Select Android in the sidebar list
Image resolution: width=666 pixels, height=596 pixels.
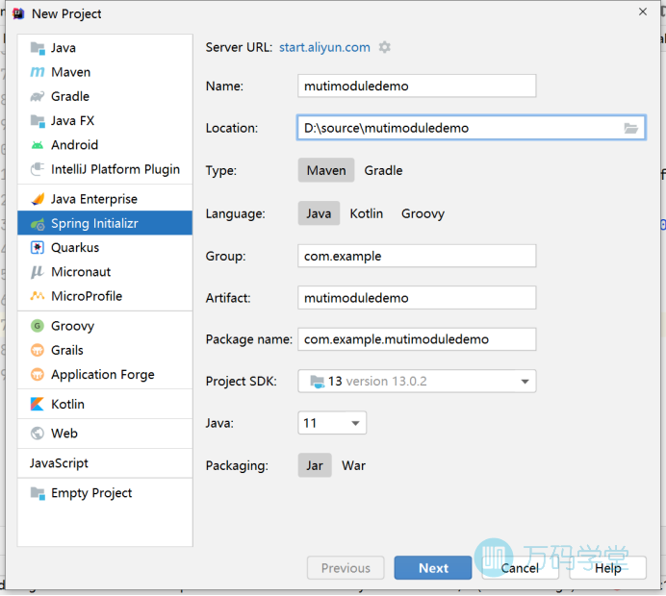pos(105,145)
